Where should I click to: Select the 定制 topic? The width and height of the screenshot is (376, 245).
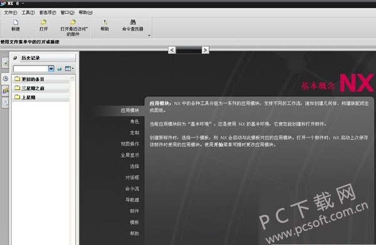coord(135,132)
